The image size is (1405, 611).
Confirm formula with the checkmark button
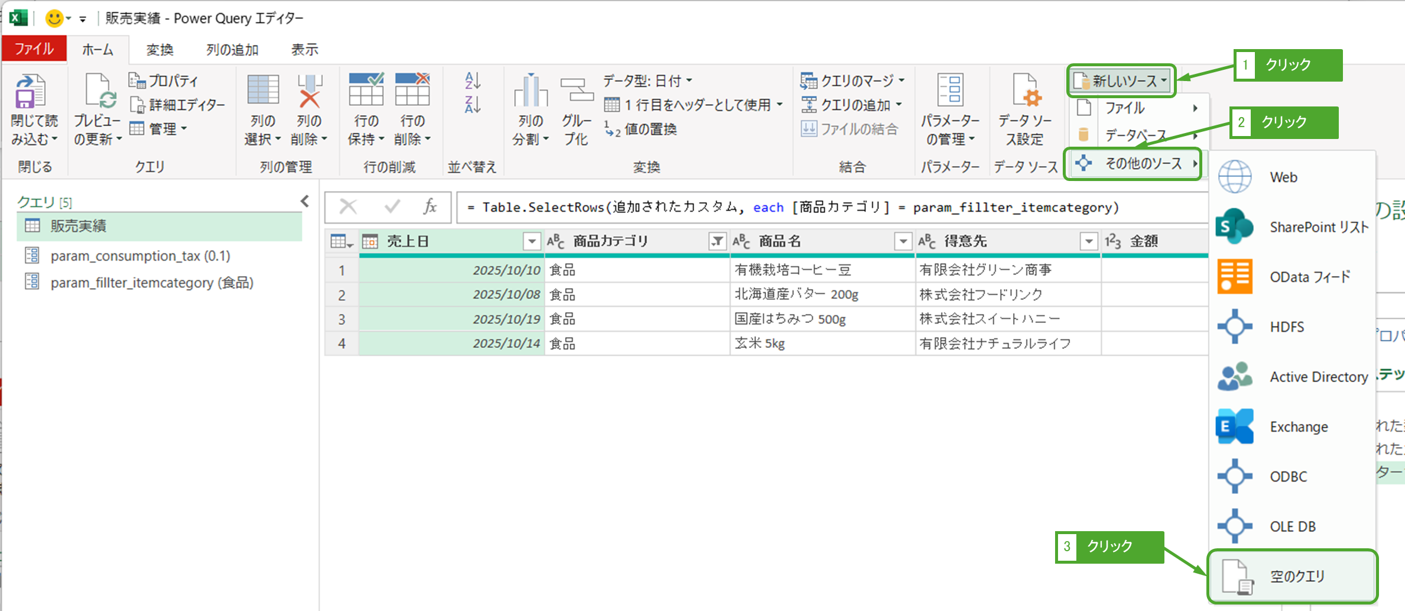click(x=392, y=207)
